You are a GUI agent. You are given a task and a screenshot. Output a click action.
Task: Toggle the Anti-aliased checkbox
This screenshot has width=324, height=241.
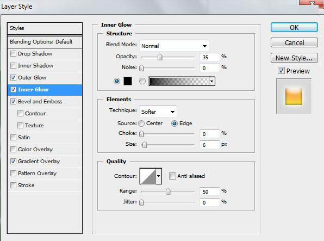[x=172, y=176]
